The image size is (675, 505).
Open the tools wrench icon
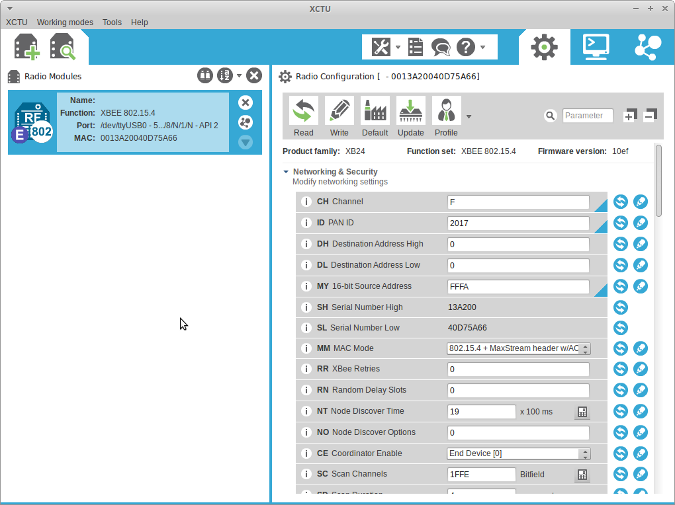tap(381, 47)
